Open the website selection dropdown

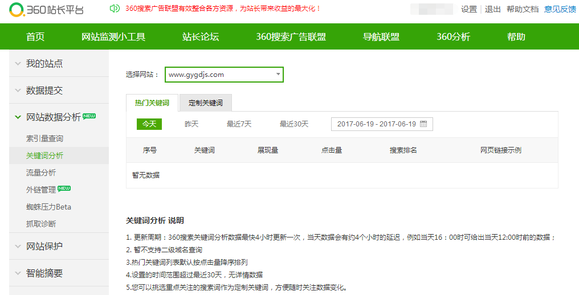pyautogui.click(x=224, y=75)
